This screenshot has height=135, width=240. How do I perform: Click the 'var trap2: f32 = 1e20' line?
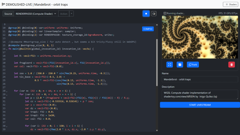tap(40, 115)
